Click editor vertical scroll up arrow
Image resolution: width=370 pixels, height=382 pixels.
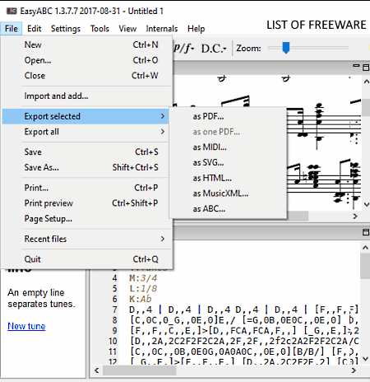365,248
